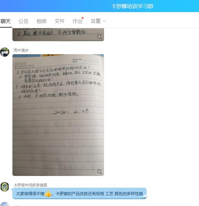The image size is (199, 206).
Task: Switch to the 公告 announcements tab
Action: [24, 21]
